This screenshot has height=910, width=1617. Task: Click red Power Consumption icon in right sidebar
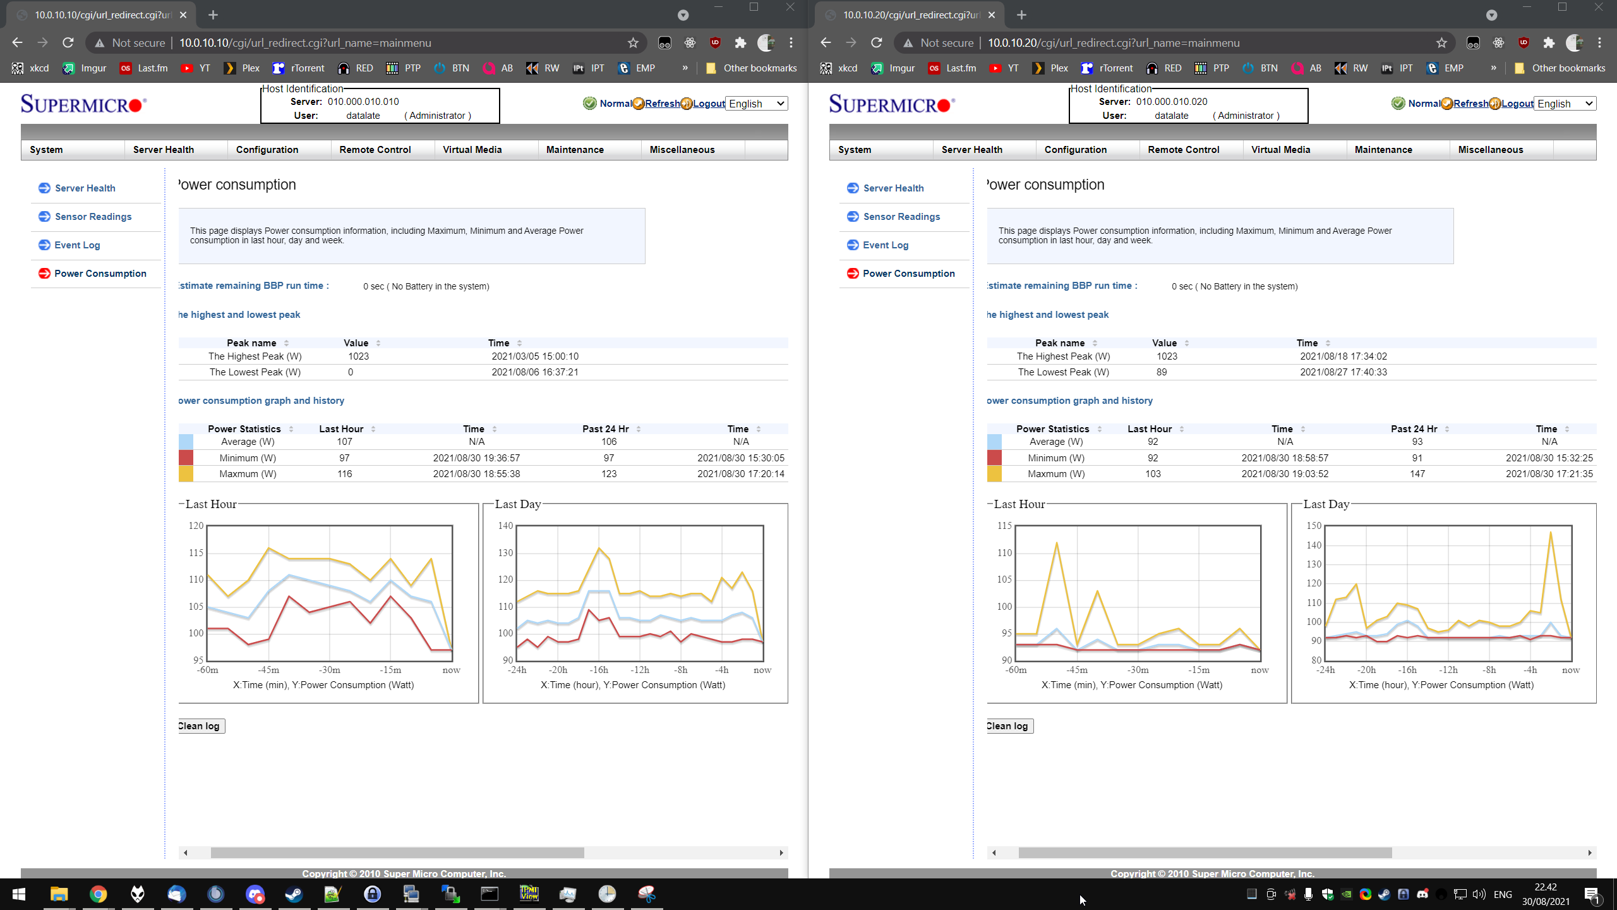coord(853,273)
